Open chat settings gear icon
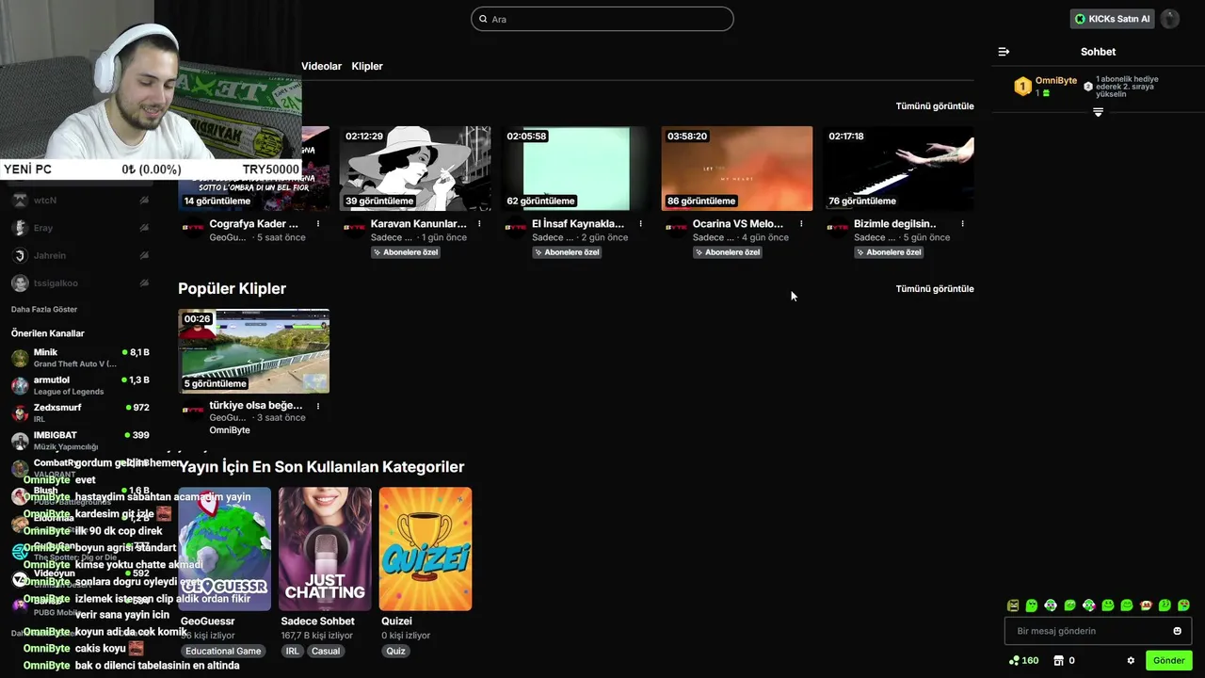1205x678 pixels. pos(1131,660)
